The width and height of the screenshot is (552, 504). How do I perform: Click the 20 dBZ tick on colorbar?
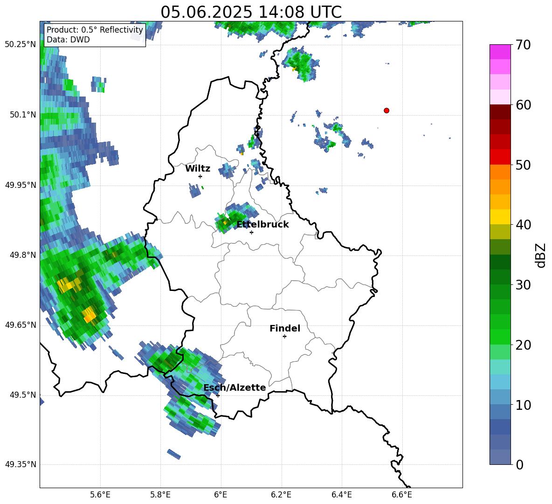pyautogui.click(x=523, y=345)
